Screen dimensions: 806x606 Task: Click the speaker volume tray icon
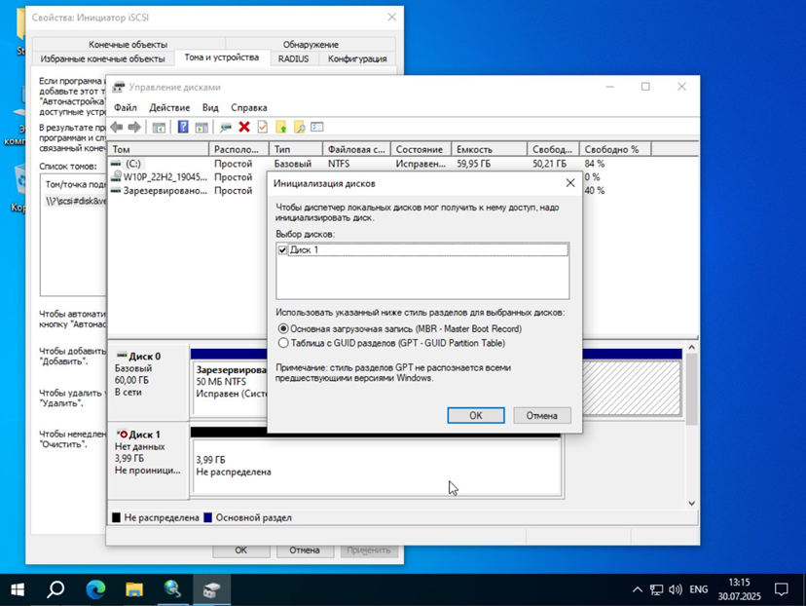(676, 589)
